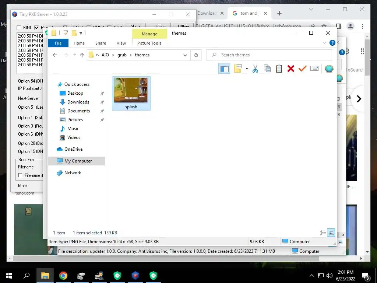Open a new Chrome tab

point(279,13)
